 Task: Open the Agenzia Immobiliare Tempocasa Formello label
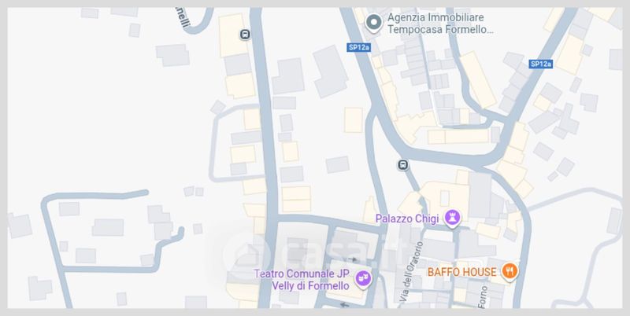(x=440, y=24)
